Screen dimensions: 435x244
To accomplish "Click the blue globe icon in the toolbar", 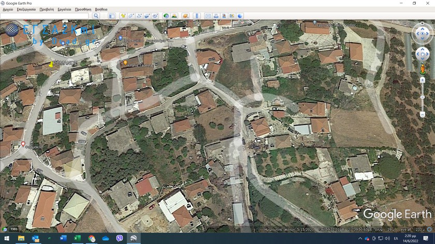I will 240,16.
